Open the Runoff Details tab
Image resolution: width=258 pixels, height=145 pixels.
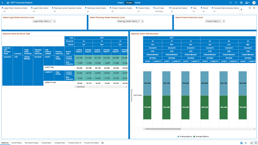coord(17,143)
